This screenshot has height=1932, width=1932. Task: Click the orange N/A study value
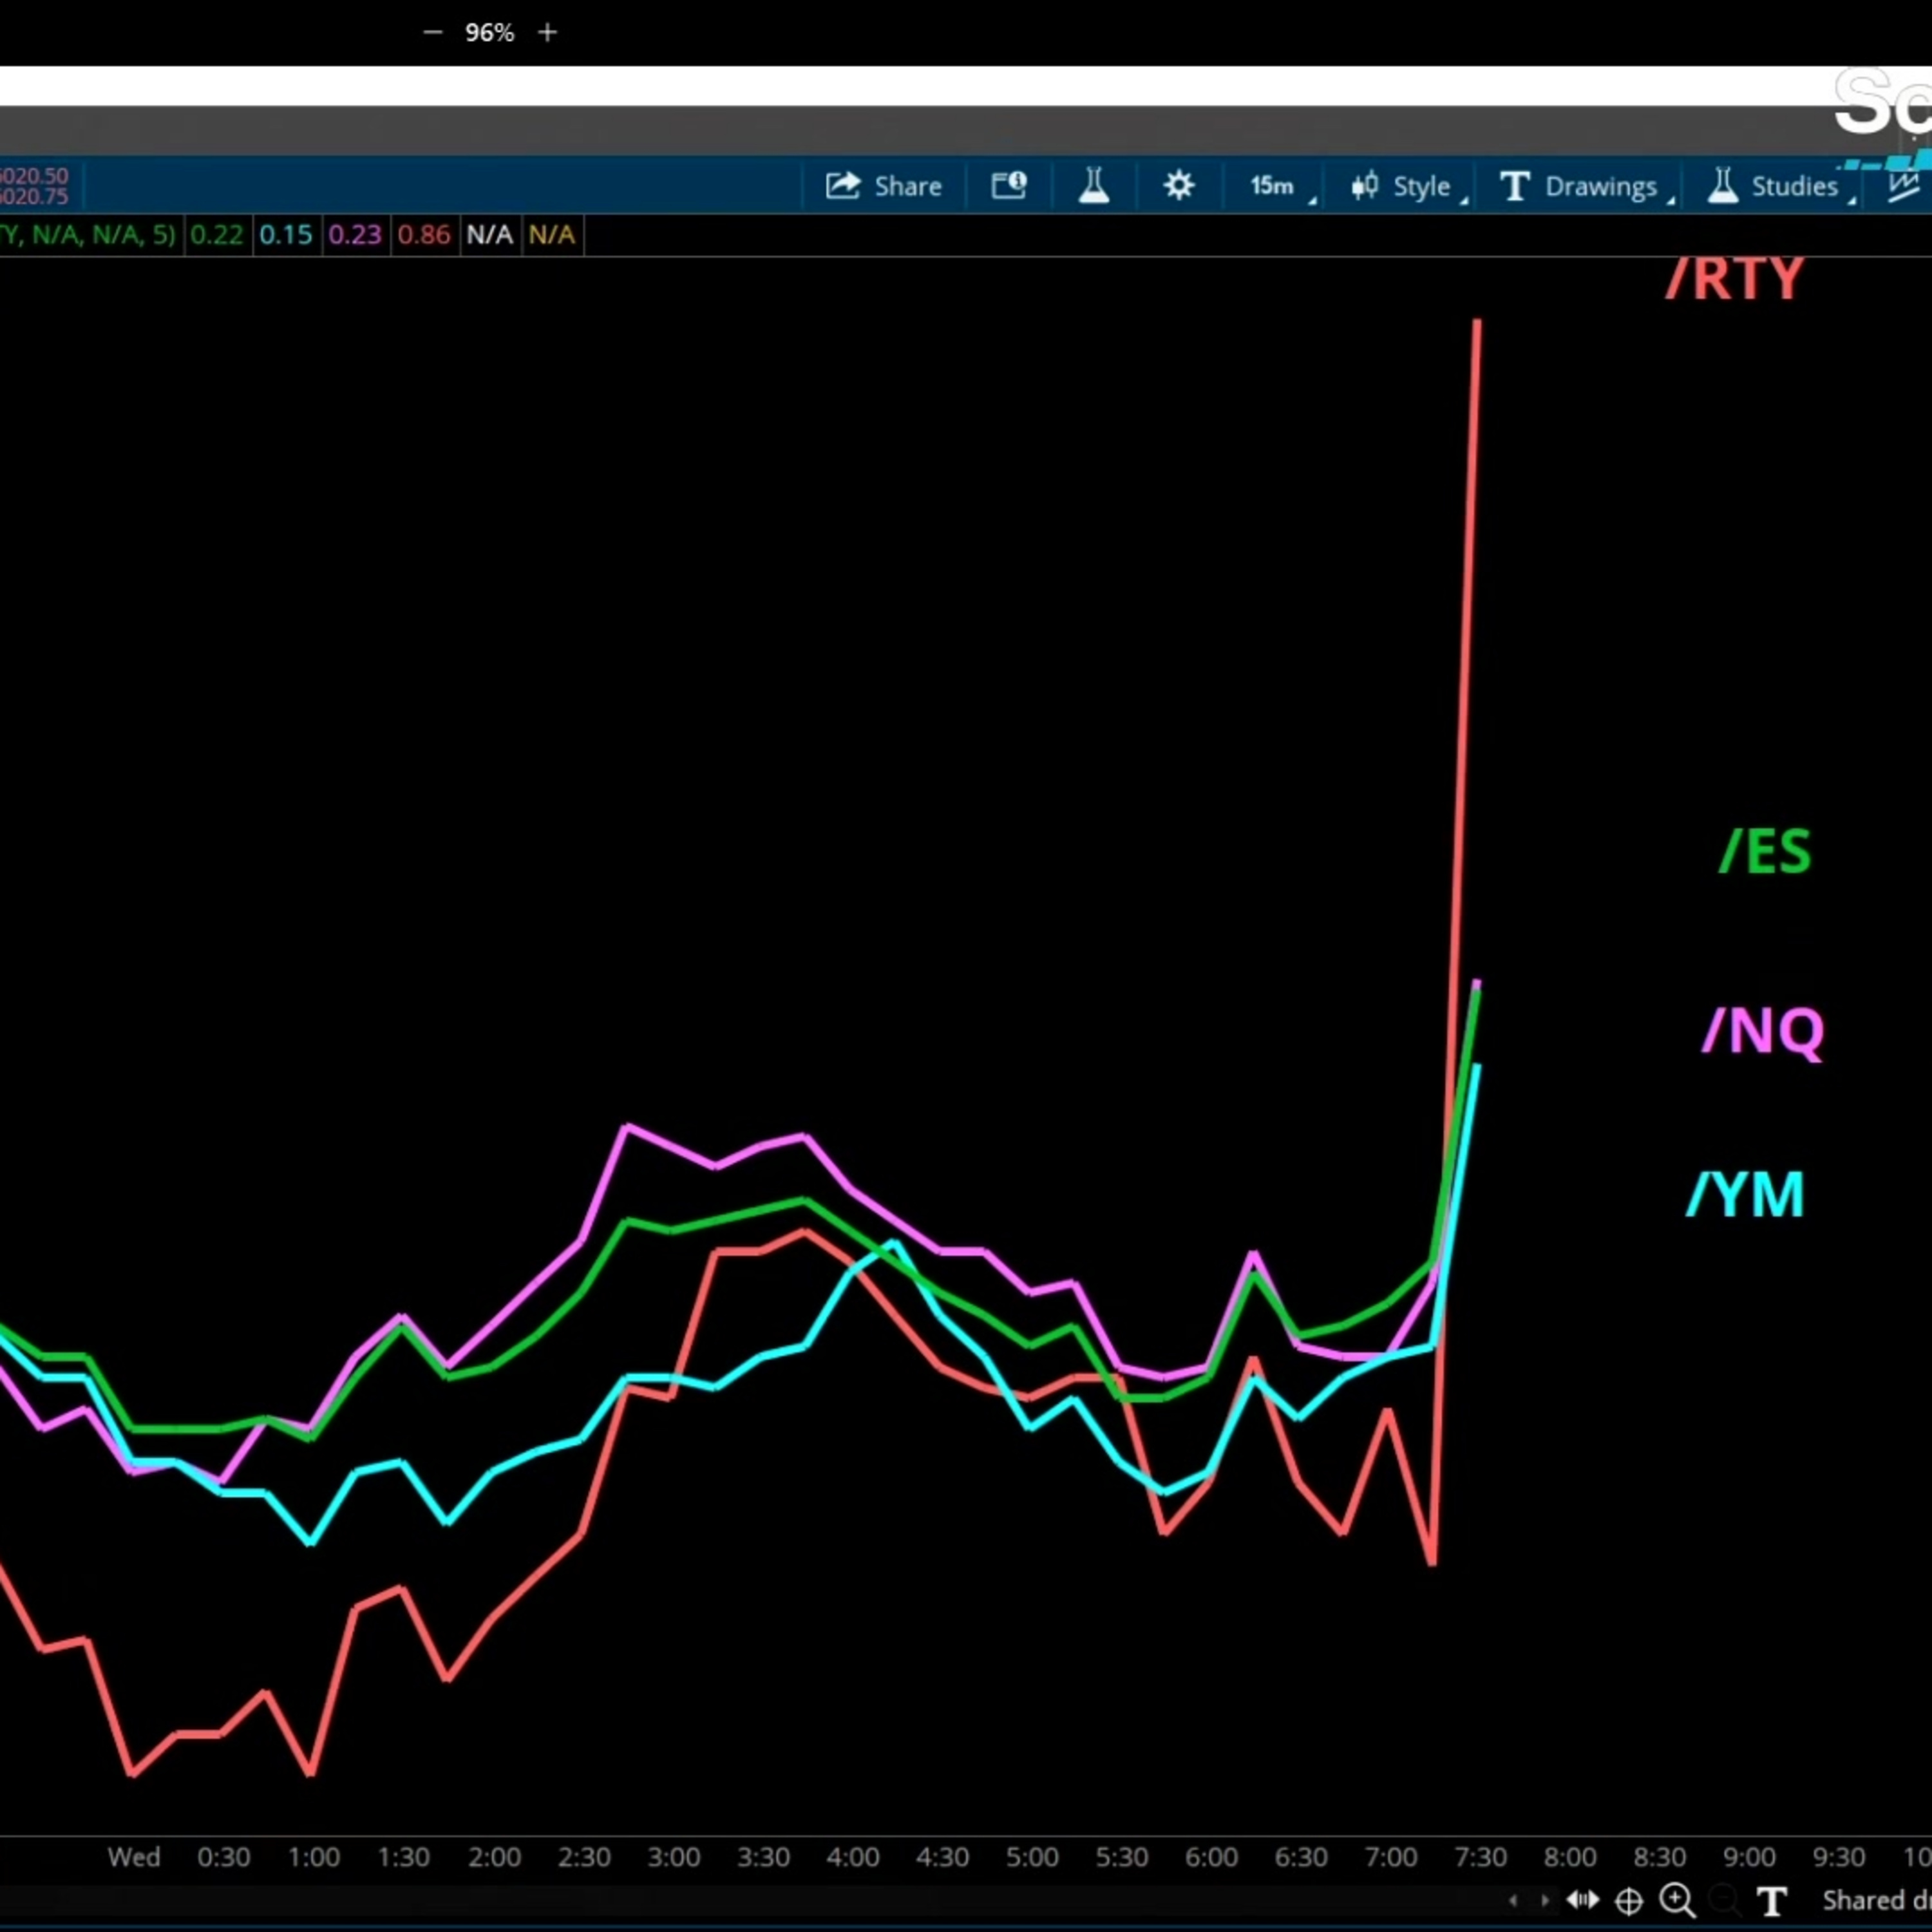point(551,235)
